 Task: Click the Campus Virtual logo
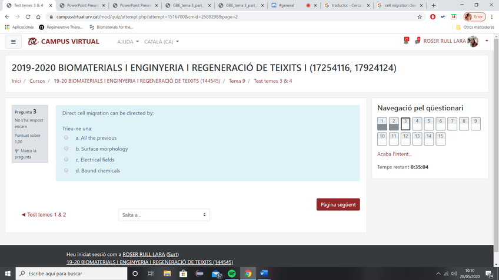pyautogui.click(x=64, y=42)
